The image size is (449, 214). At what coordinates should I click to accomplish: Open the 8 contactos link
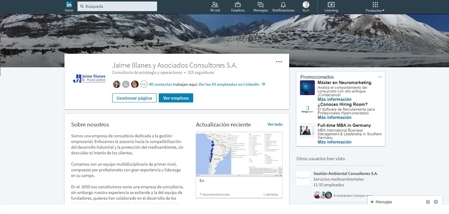point(343,196)
